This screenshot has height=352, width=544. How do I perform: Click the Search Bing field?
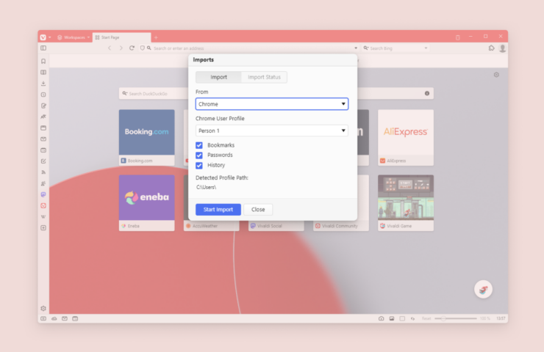pos(396,48)
